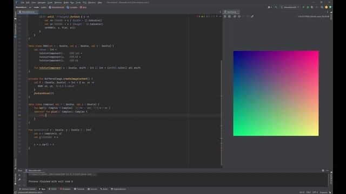Click the Build project hammer icon

(x=276, y=7)
